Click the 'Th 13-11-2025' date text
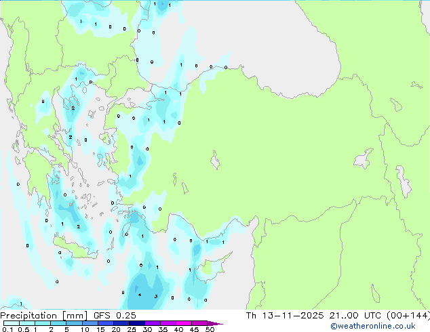 coord(285,316)
